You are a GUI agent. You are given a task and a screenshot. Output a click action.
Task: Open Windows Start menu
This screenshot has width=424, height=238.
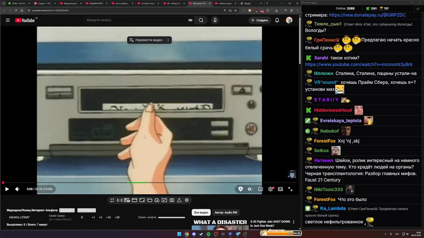179,234
